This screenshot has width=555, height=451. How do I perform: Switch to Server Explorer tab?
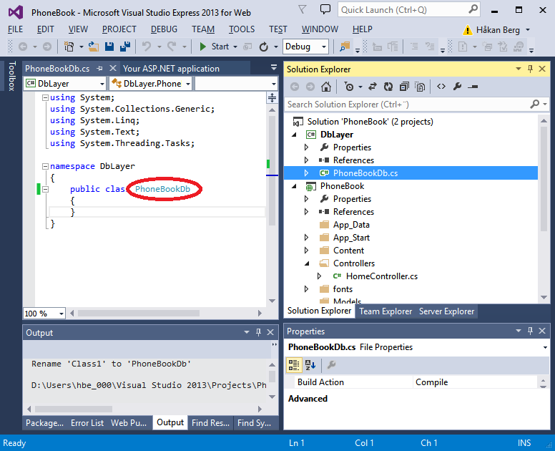(446, 311)
